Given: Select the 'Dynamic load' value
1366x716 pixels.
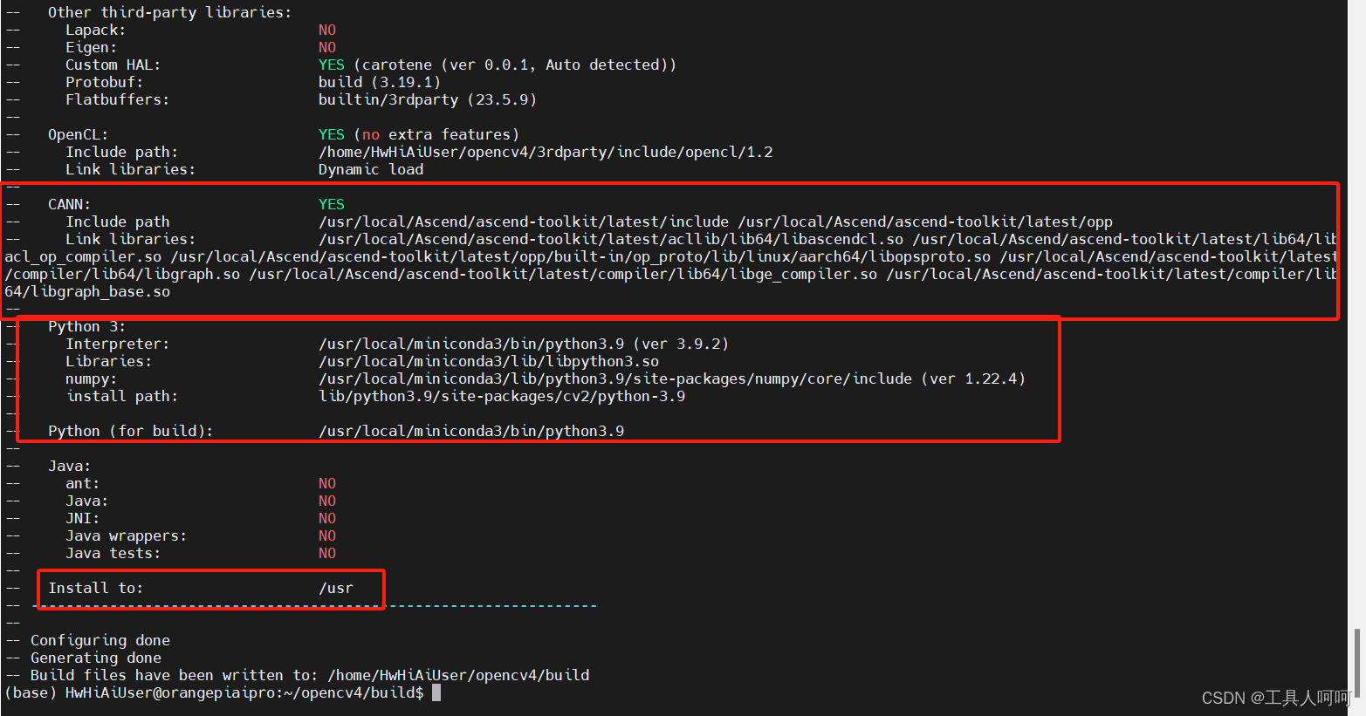Looking at the screenshot, I should (371, 169).
